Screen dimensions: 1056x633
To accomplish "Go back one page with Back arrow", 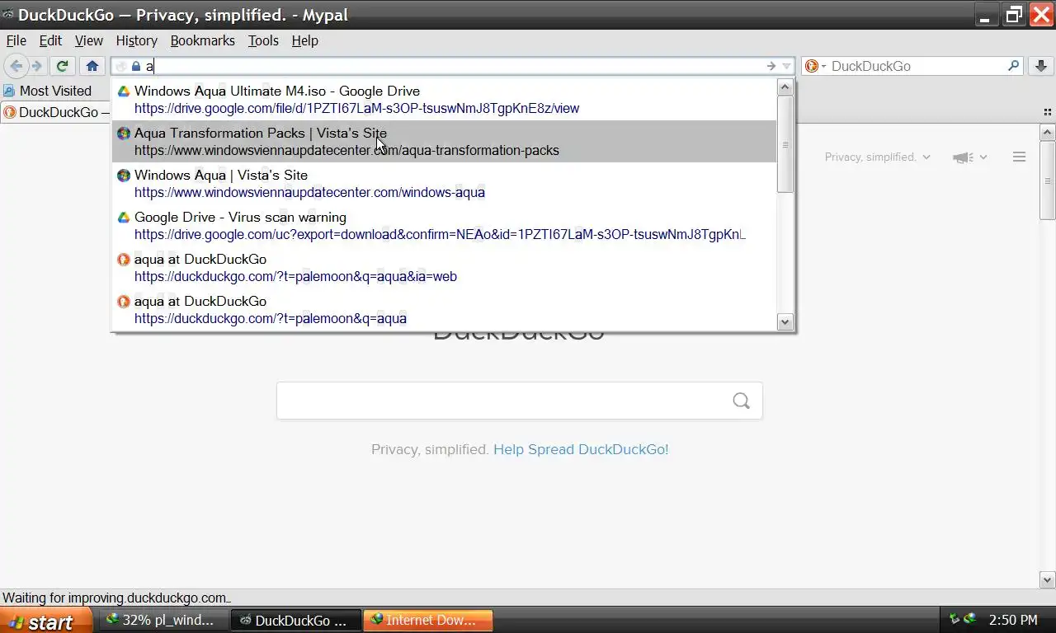I will pos(16,66).
